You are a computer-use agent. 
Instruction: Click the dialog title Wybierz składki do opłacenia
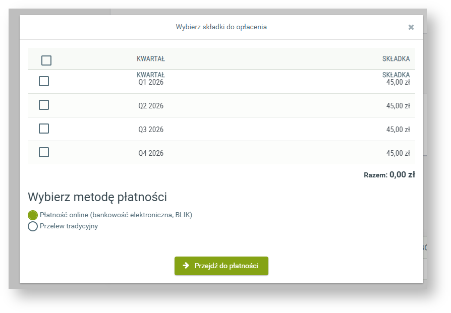pyautogui.click(x=221, y=27)
